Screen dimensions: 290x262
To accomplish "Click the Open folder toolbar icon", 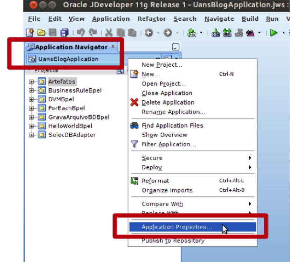I will coord(41,33).
